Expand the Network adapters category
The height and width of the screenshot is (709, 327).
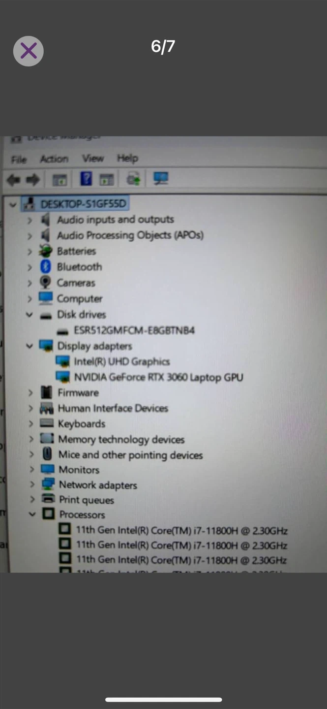(x=31, y=485)
